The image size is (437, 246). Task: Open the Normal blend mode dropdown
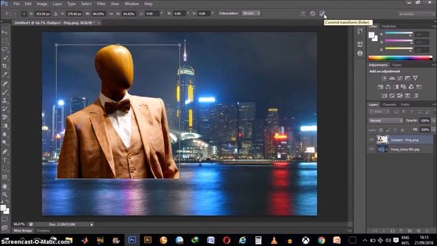pos(386,120)
